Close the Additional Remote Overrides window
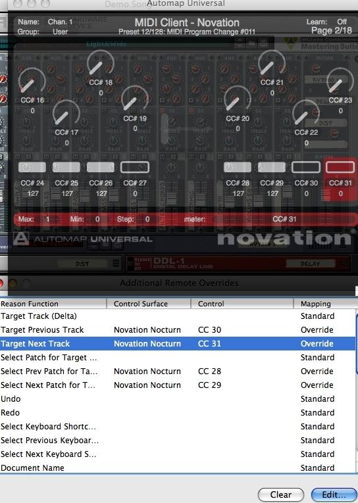 (1, 283)
